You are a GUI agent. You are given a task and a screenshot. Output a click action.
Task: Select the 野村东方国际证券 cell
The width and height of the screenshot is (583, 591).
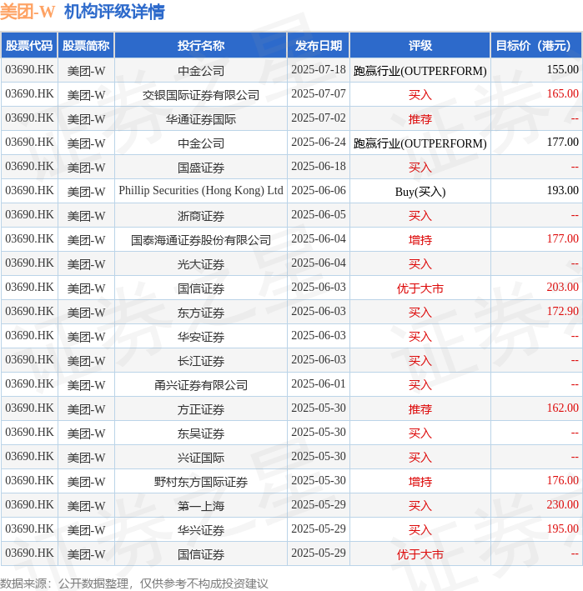[201, 482]
